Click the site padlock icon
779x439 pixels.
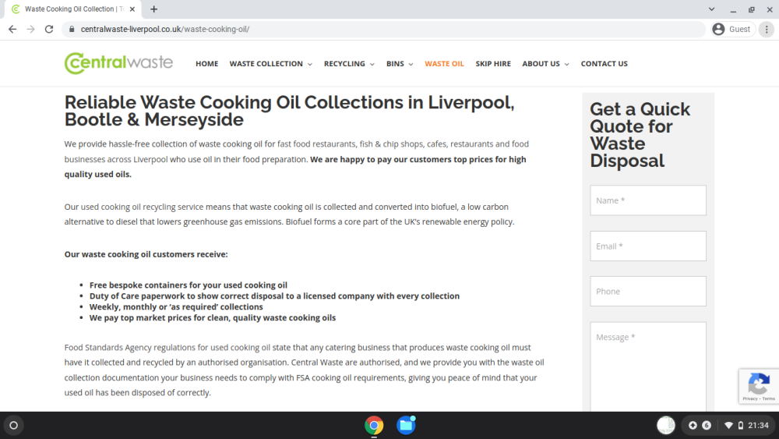[72, 30]
